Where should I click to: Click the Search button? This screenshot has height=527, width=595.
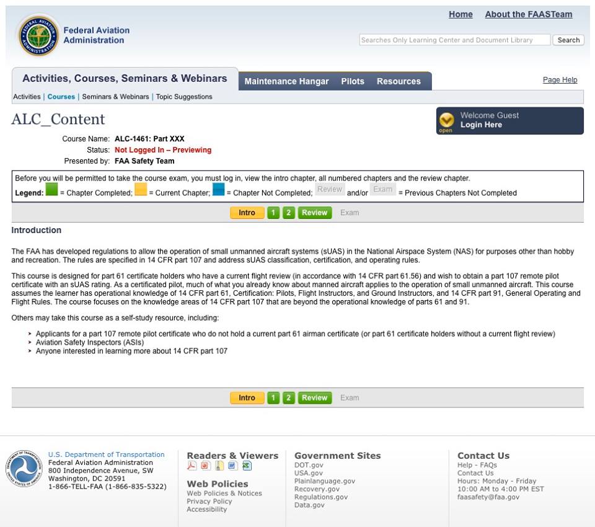[568, 40]
